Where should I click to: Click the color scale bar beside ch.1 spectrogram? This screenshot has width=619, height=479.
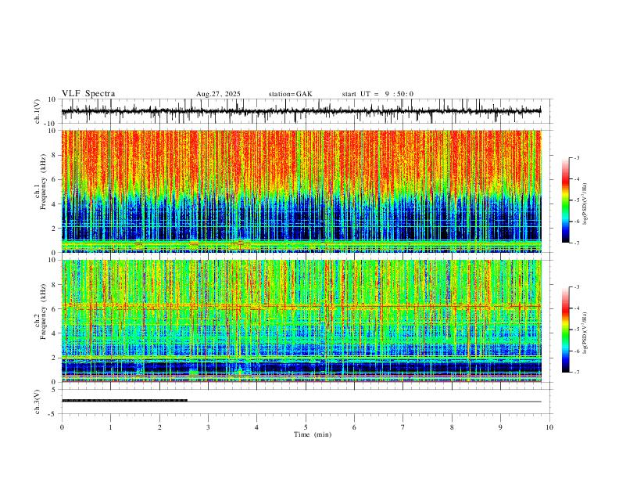565,200
